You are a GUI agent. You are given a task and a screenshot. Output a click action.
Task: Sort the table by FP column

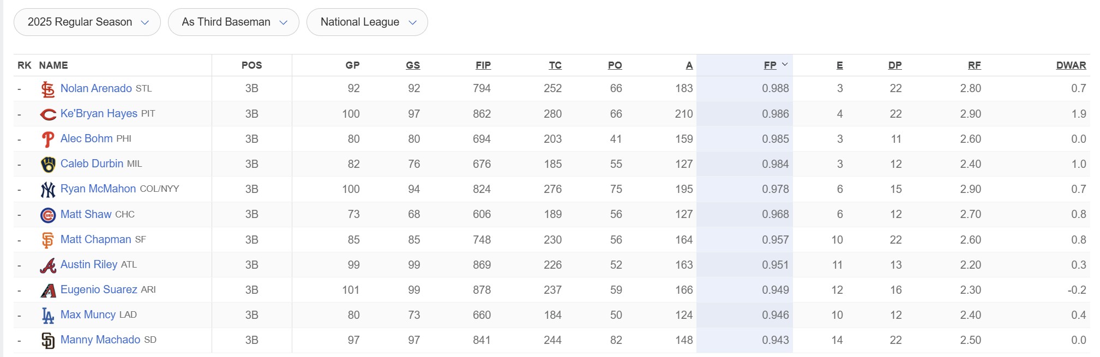point(770,65)
